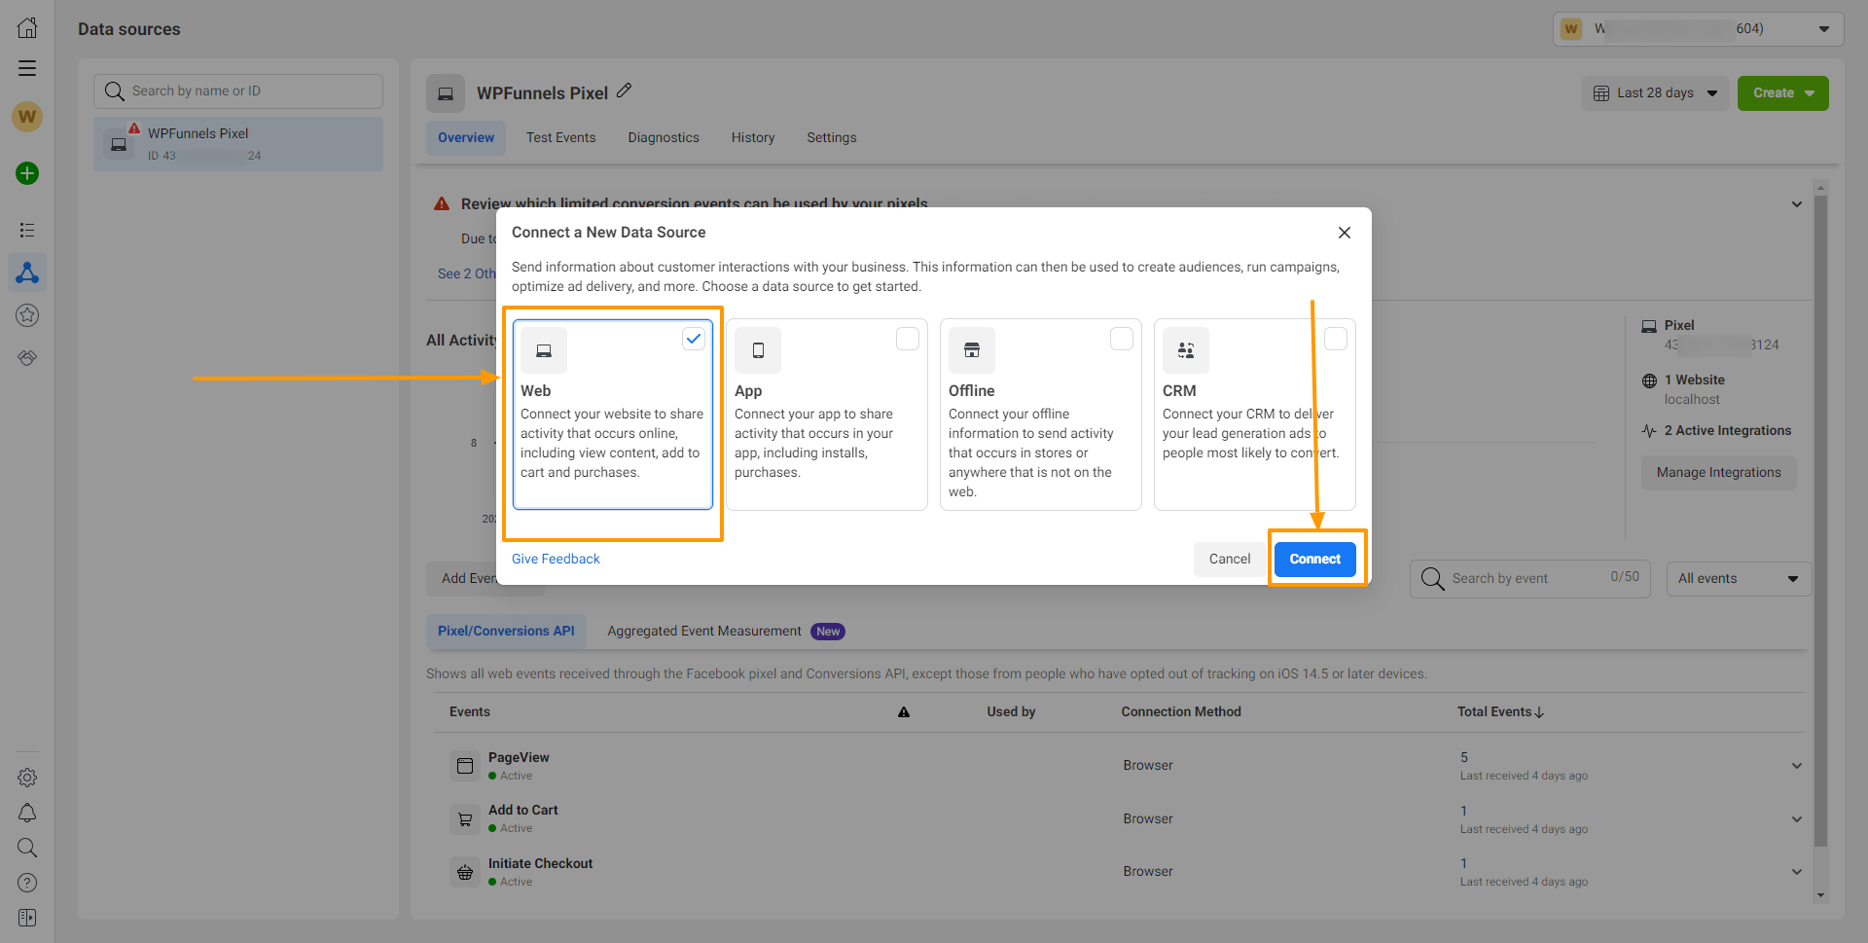The image size is (1868, 943).
Task: Open the star custom conversions icon
Action: [27, 315]
